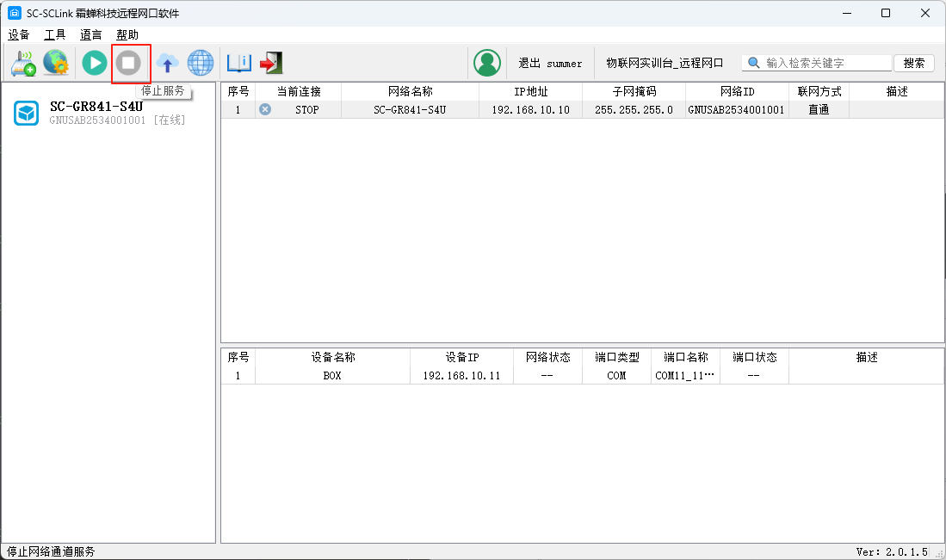
Task: Click the 退出 summer logout button
Action: tap(550, 64)
